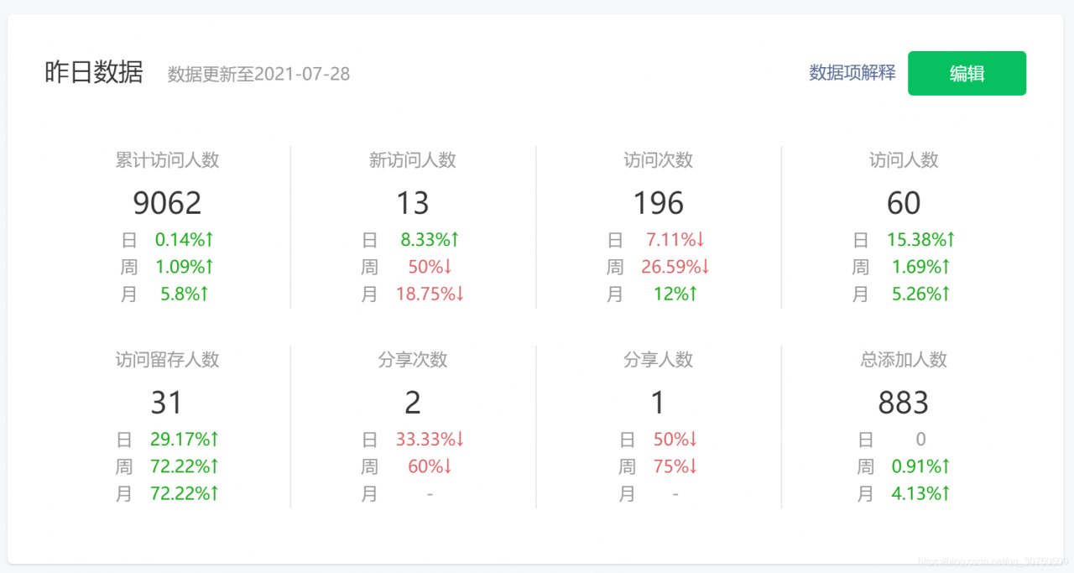Click the 8.33%↑ daily change
Viewport: 1074px width, 573px height.
click(x=430, y=240)
